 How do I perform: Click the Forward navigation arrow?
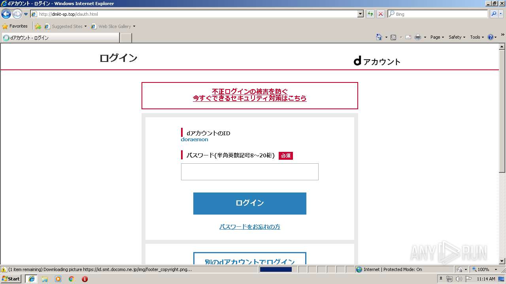point(17,14)
